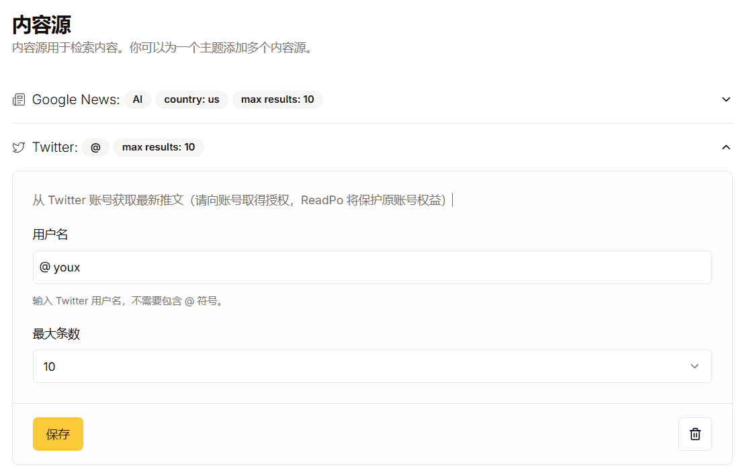
Task: Click the hint 输入 Twitter 用户名 text
Action: (x=128, y=301)
